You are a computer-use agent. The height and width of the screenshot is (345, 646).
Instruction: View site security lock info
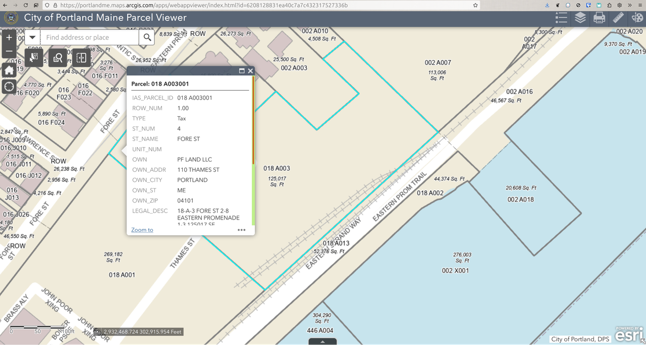click(x=55, y=5)
